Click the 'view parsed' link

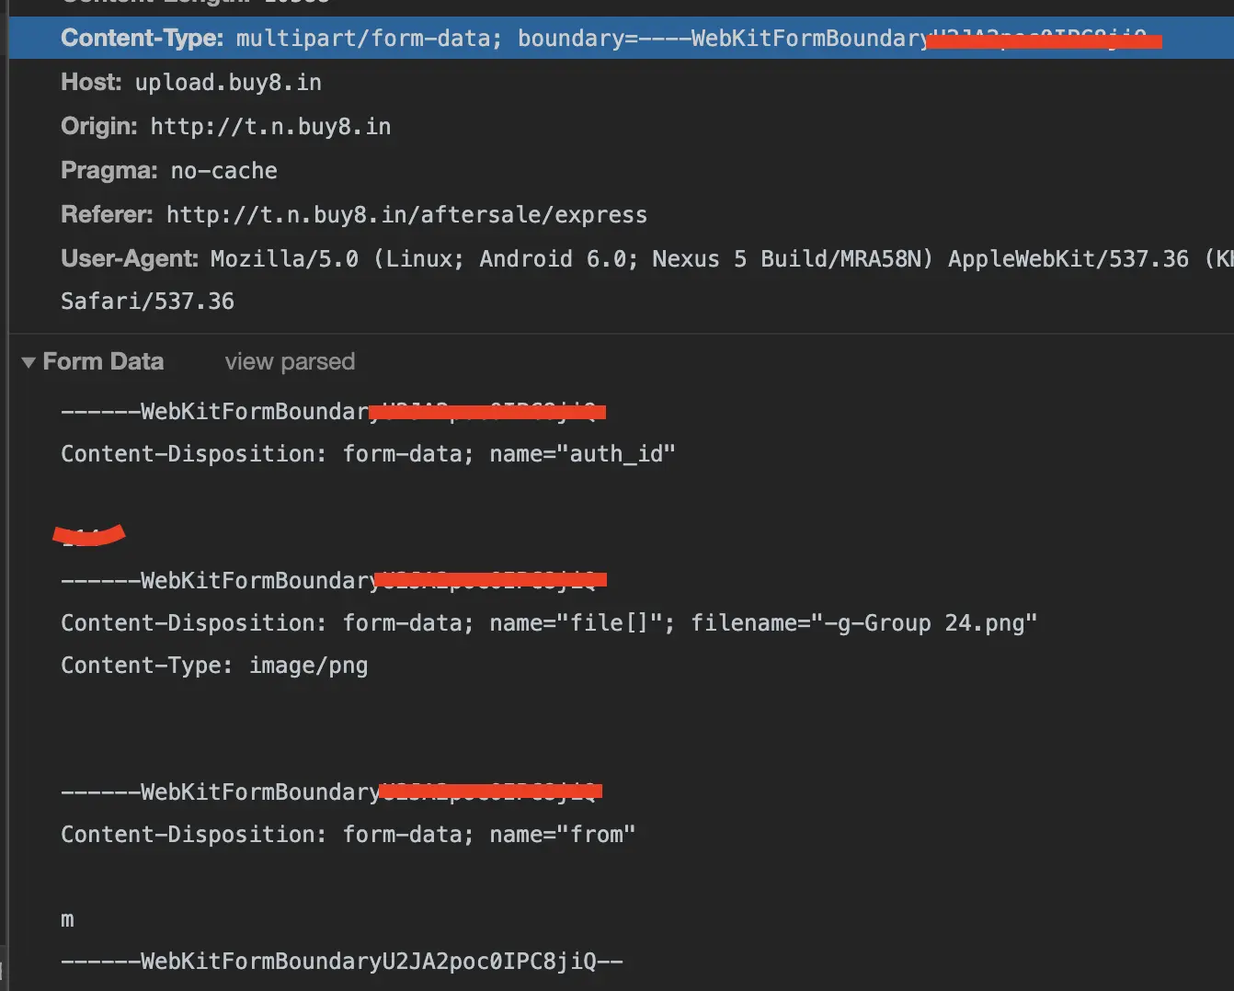point(290,361)
